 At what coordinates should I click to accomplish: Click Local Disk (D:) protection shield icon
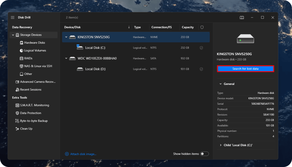point(201,69)
